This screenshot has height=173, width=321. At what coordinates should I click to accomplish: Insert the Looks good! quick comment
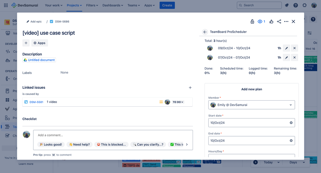(51, 144)
